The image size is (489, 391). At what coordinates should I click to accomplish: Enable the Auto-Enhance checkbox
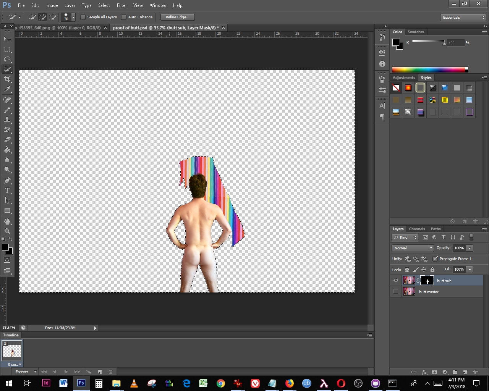(124, 17)
